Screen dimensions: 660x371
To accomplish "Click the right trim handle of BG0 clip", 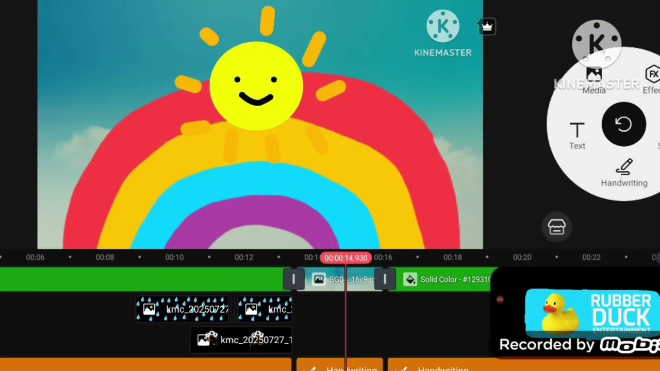I will click(385, 279).
